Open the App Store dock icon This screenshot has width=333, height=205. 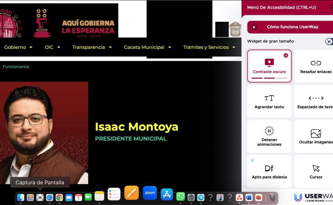(167, 195)
